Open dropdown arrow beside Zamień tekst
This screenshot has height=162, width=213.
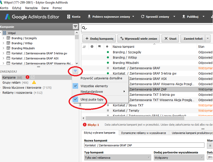[208, 39]
